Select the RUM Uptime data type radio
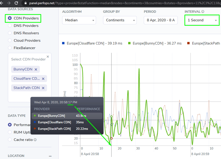The height and width of the screenshot is (159, 221). tap(10, 132)
